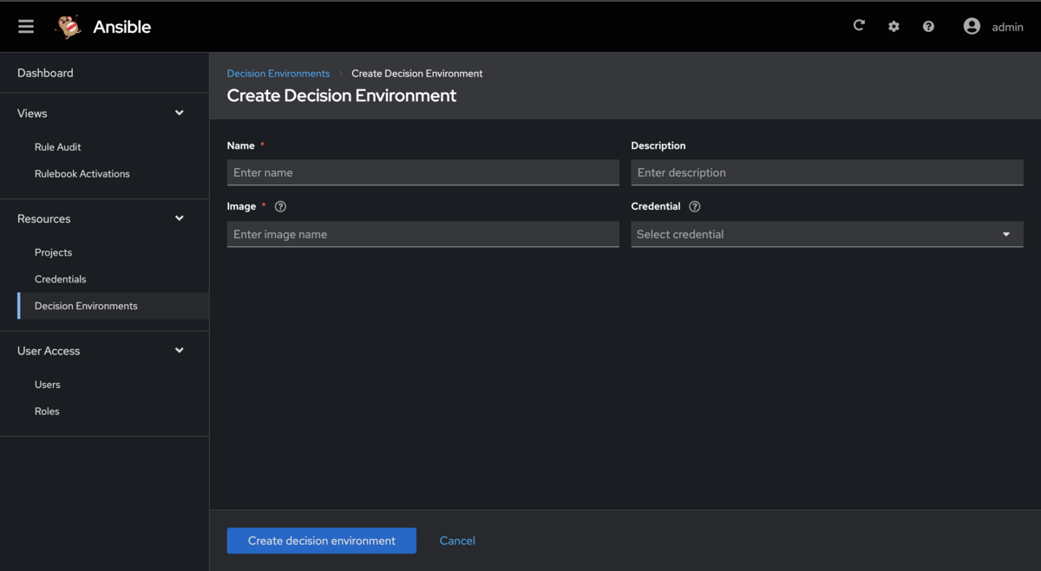
Task: Open the Projects page
Action: (53, 252)
